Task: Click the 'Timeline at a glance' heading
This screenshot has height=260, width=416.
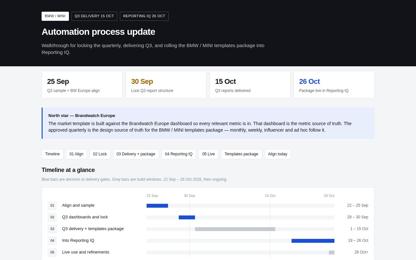Action: tap(68, 170)
